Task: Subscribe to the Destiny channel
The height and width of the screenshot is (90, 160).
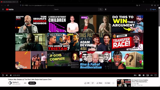Action: click(32, 83)
